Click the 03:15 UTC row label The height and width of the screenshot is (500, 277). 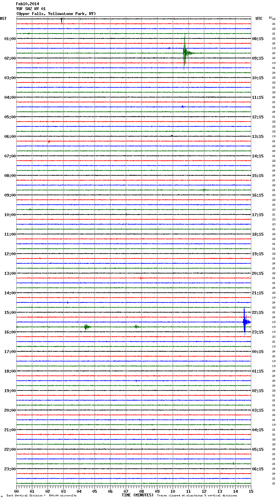[x=258, y=410]
